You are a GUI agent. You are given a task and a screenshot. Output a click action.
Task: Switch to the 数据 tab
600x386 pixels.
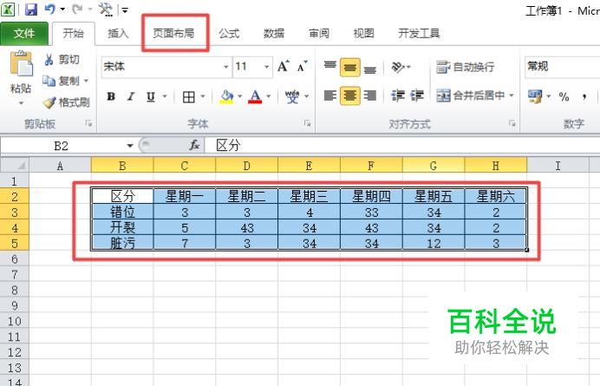pos(274,34)
